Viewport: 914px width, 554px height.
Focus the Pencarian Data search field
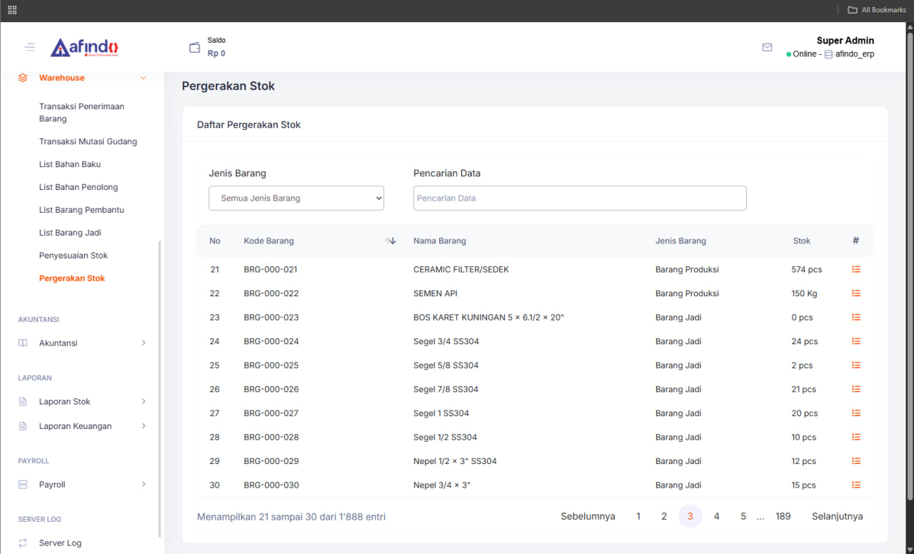coord(580,198)
